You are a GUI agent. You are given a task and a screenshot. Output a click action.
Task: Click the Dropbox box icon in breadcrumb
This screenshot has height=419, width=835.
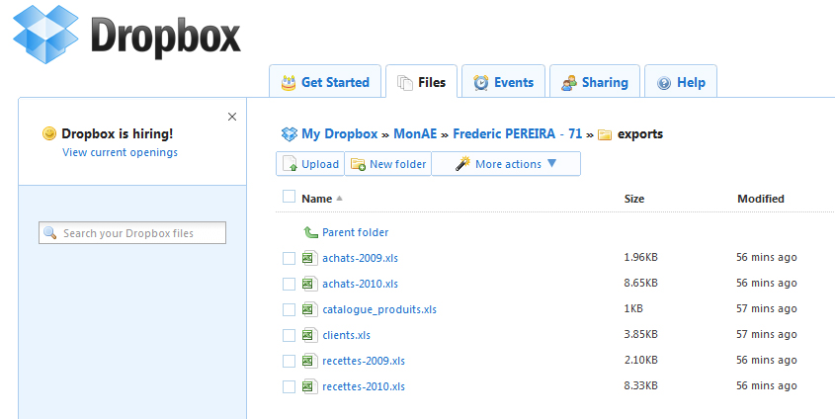(x=290, y=134)
